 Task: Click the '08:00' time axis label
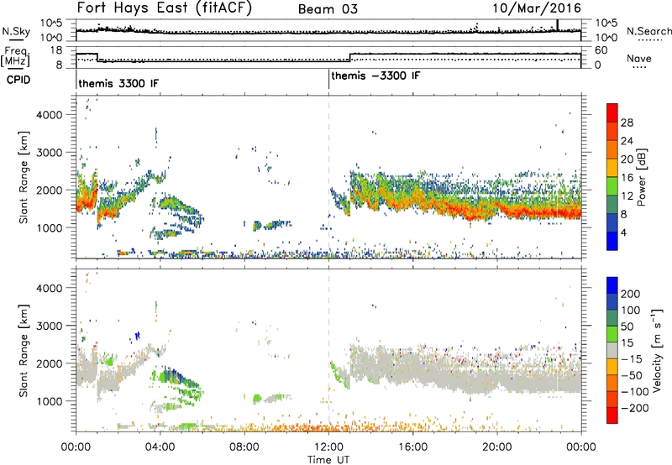point(244,447)
